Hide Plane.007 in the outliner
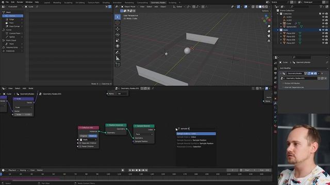Screen dimensions: 330x185 (x=323, y=43)
